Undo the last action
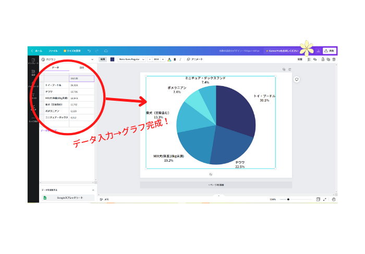Image resolution: width=365 pixels, height=254 pixels. [x=89, y=51]
